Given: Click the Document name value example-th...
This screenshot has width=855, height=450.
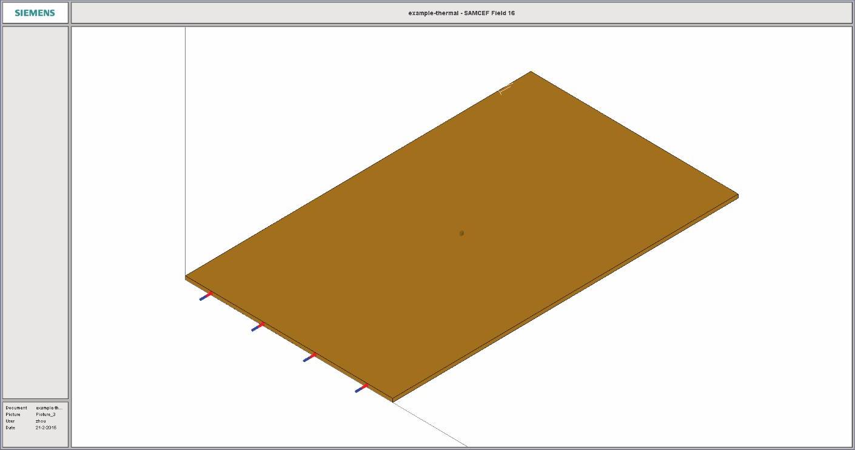Looking at the screenshot, I should (x=49, y=408).
